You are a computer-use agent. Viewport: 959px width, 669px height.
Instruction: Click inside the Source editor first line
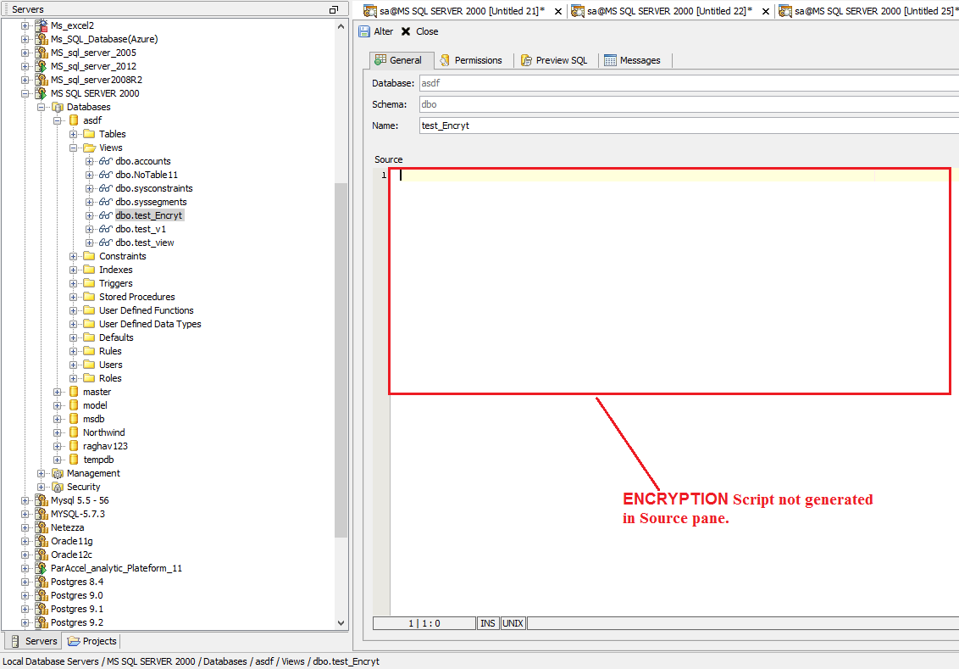point(669,175)
